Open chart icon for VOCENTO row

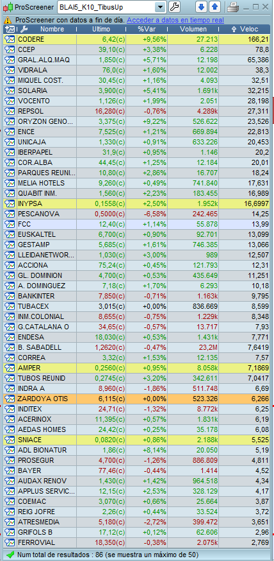coord(10,101)
